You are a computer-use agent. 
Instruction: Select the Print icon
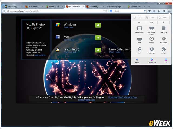139,40
